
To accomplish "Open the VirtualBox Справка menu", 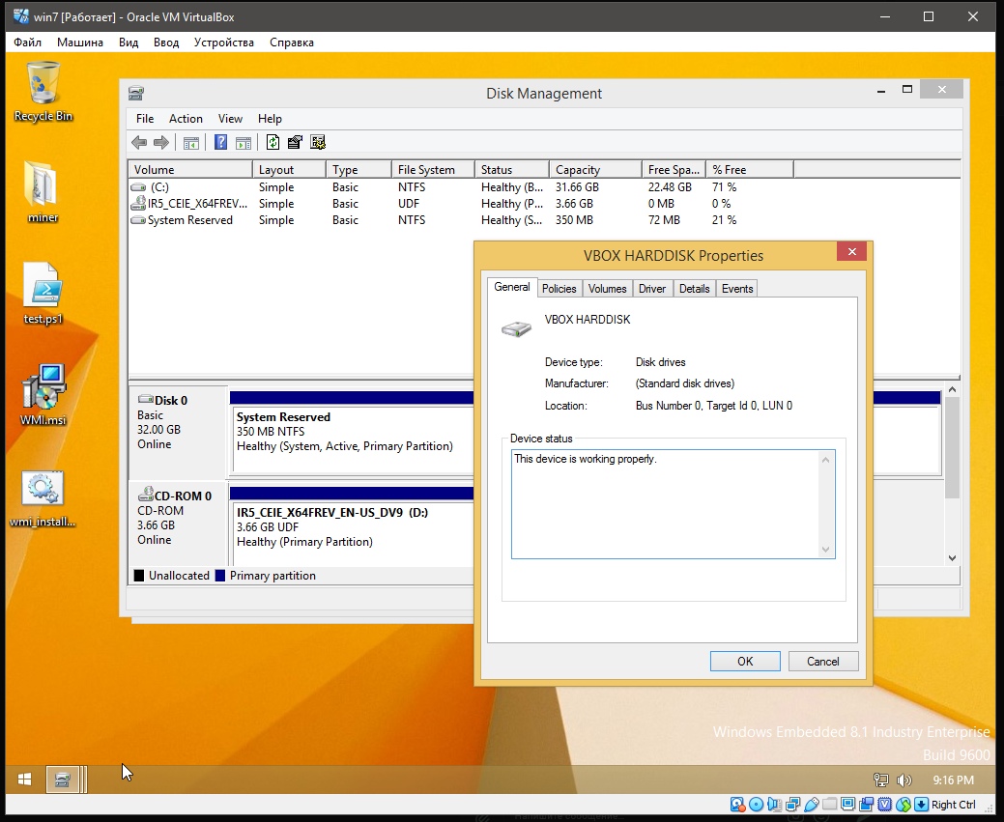I will 291,43.
